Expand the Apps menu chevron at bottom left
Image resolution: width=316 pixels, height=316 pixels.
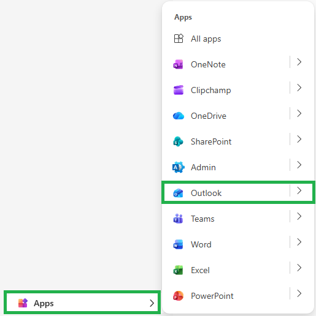coord(152,303)
